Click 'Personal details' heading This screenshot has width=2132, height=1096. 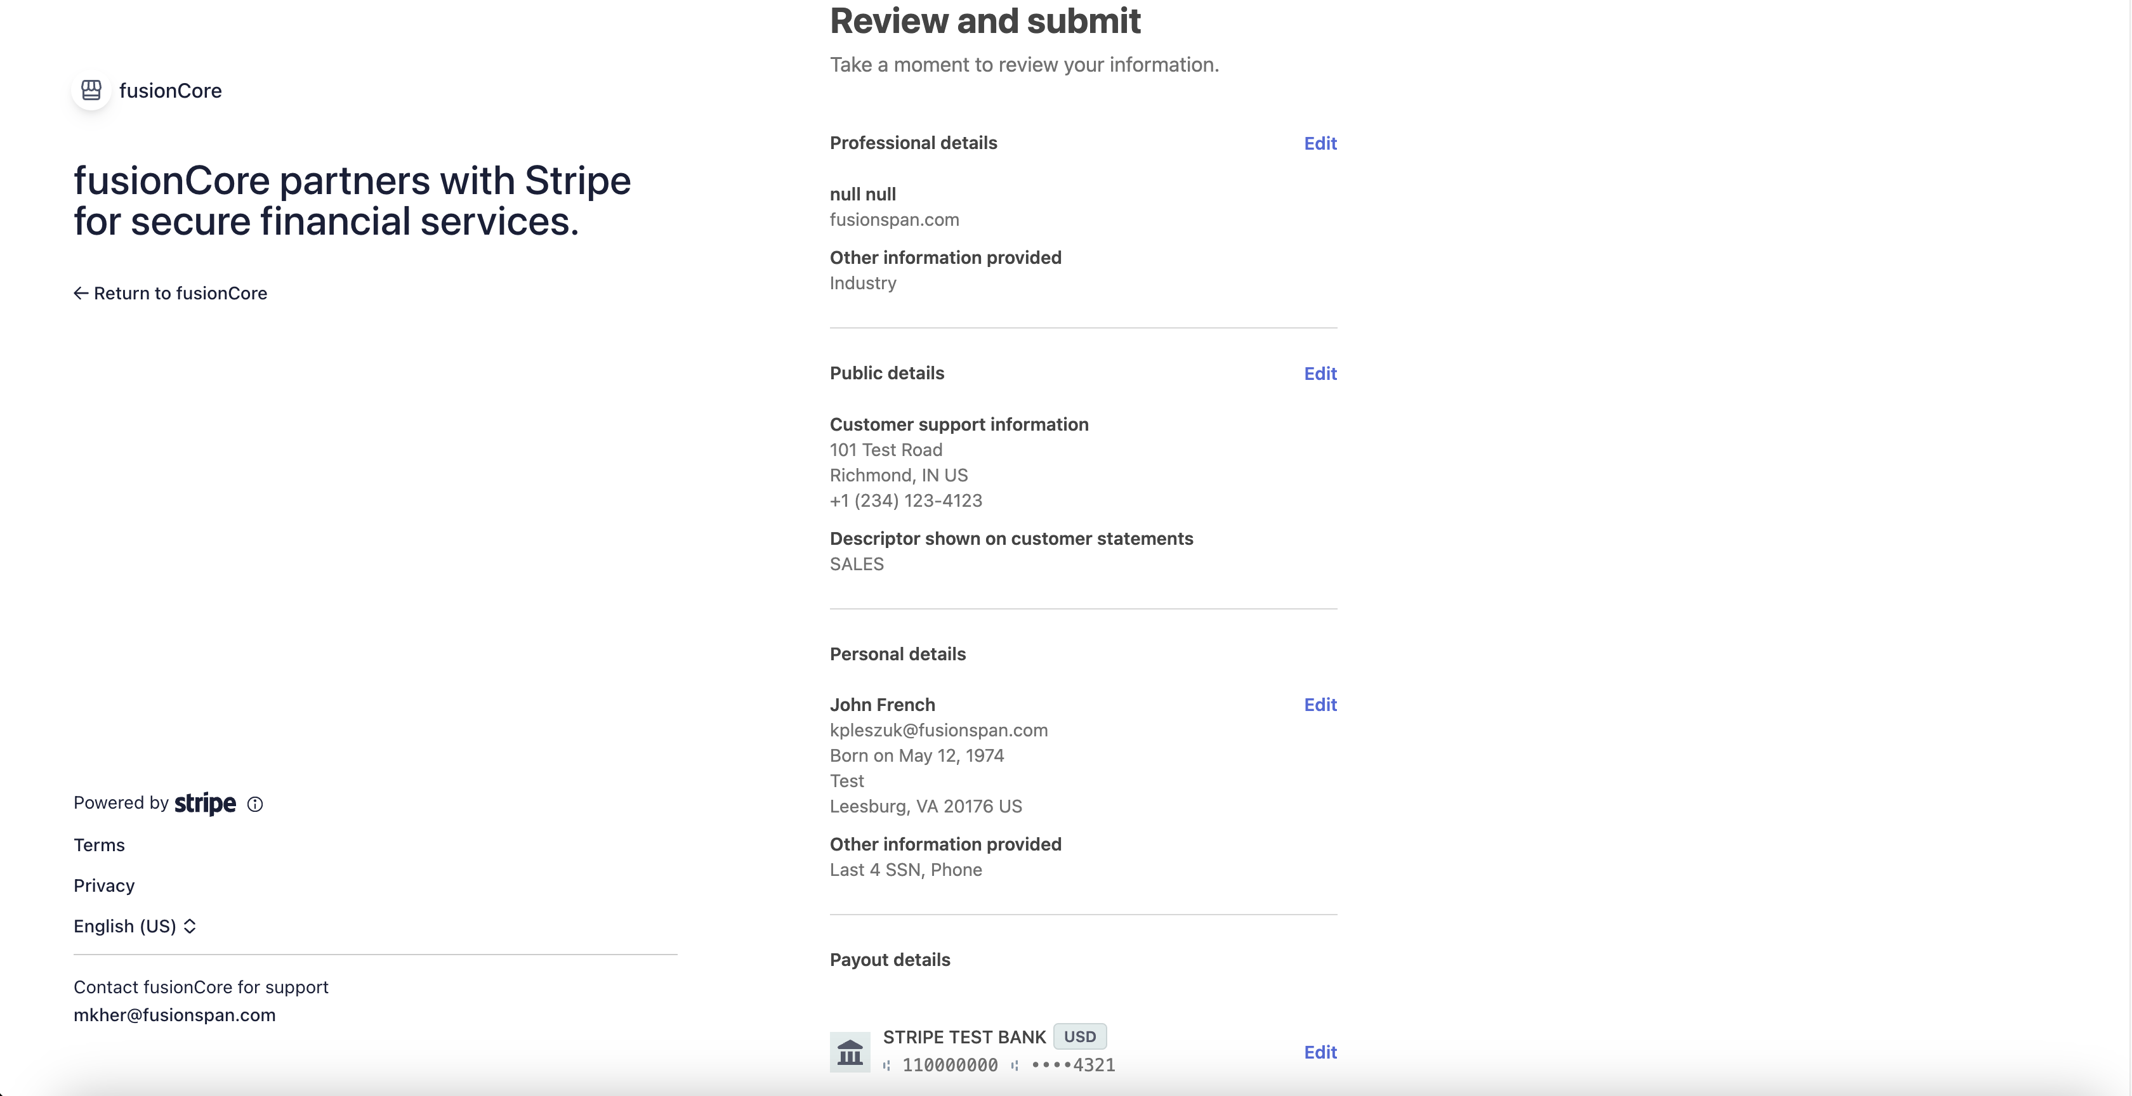coord(898,653)
